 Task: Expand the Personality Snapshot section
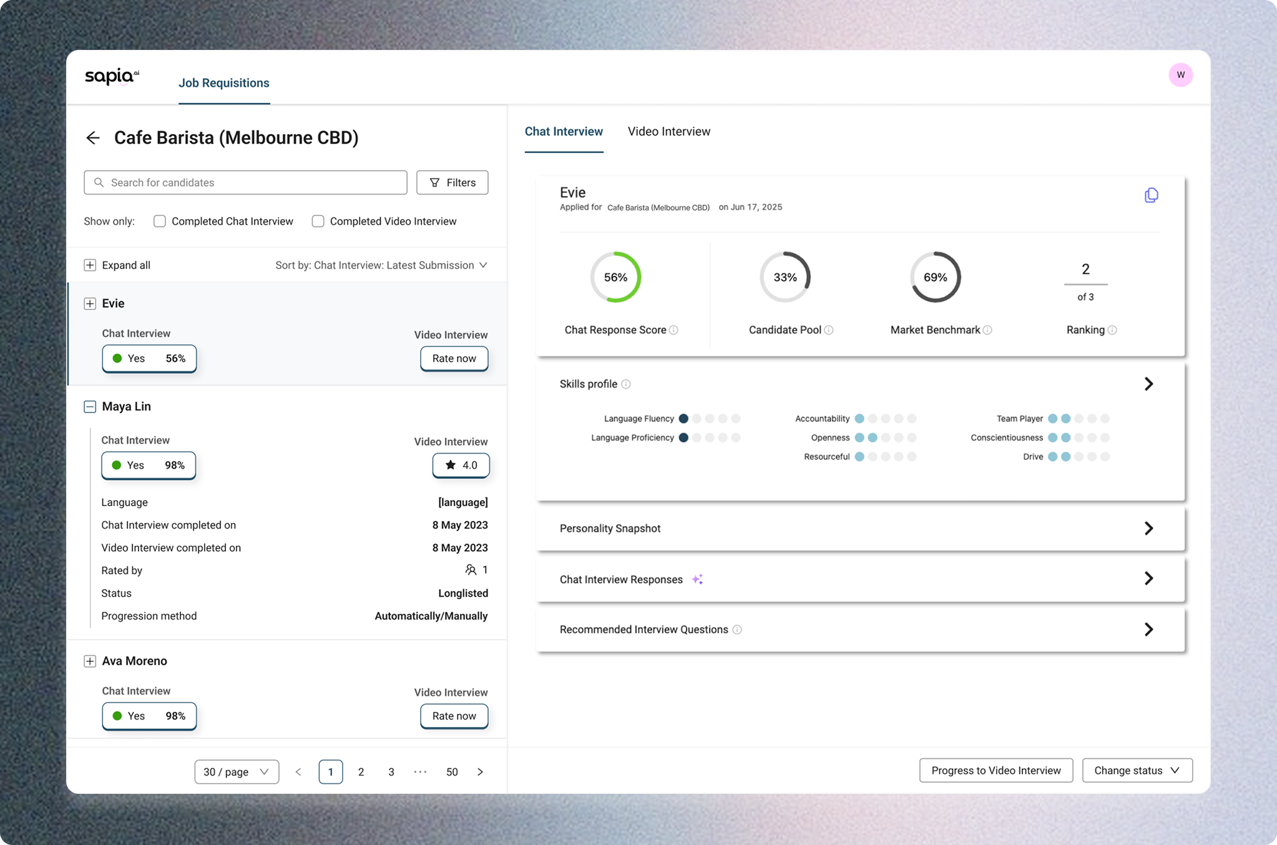1148,529
